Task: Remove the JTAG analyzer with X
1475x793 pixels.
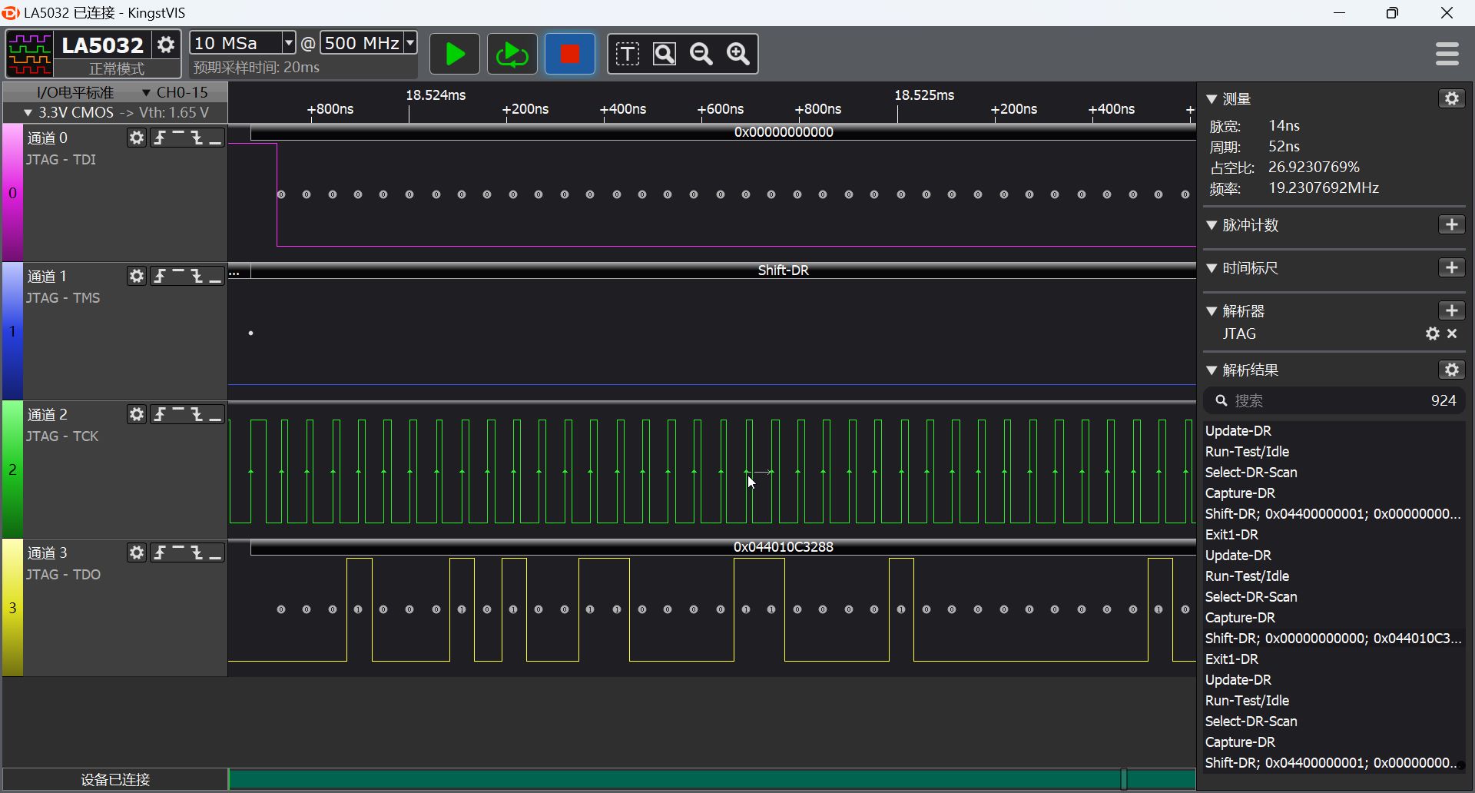Action: [x=1452, y=333]
